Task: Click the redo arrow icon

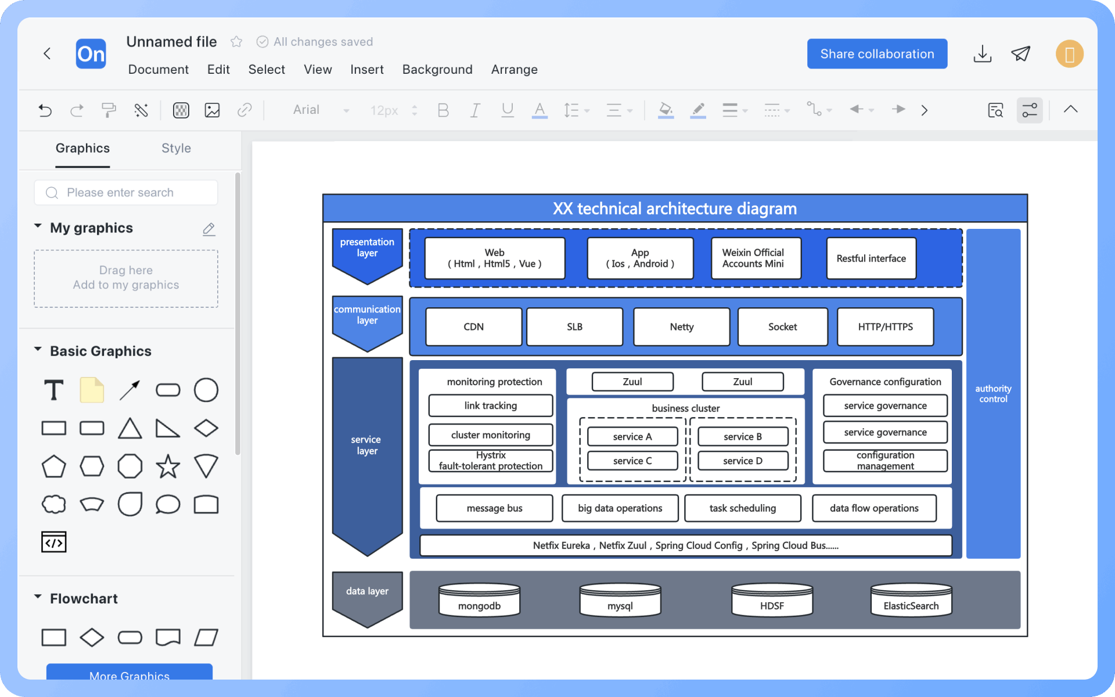Action: pos(77,110)
